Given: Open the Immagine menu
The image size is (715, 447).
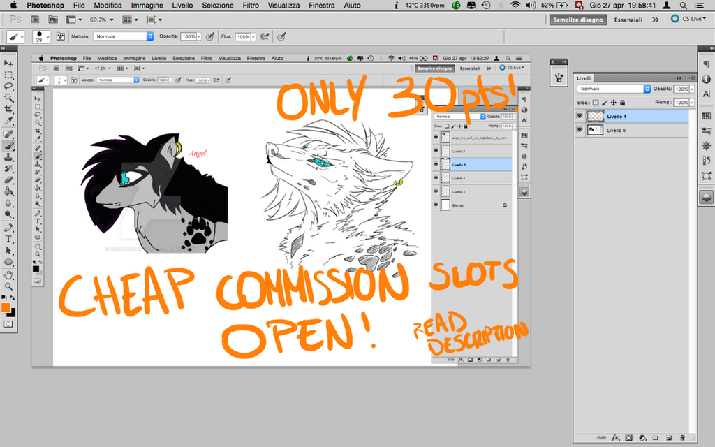Looking at the screenshot, I should pos(147,6).
